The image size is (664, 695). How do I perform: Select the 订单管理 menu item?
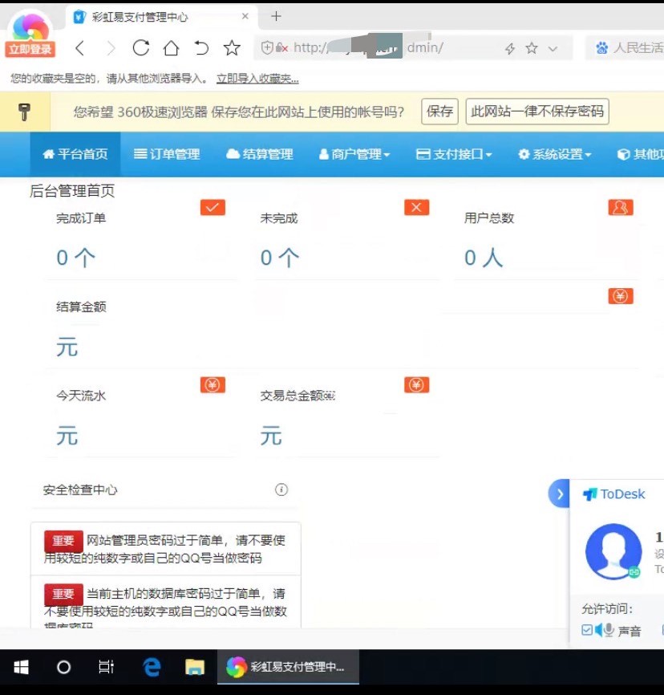click(x=167, y=154)
